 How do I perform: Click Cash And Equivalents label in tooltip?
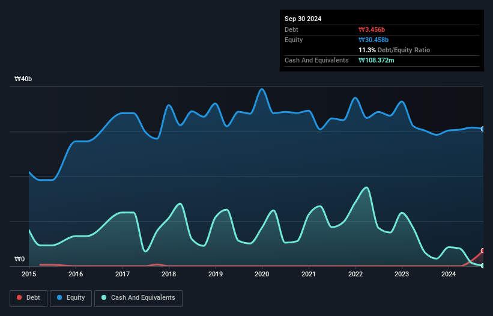316,60
